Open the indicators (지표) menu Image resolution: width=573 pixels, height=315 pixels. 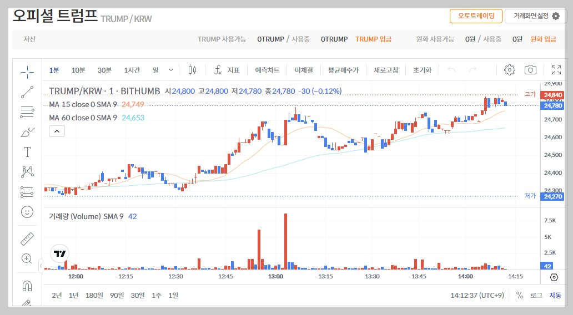click(227, 70)
